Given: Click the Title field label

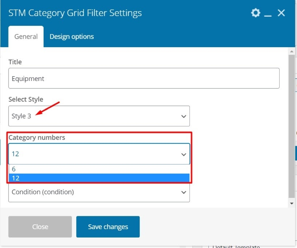Looking at the screenshot, I should (x=15, y=62).
